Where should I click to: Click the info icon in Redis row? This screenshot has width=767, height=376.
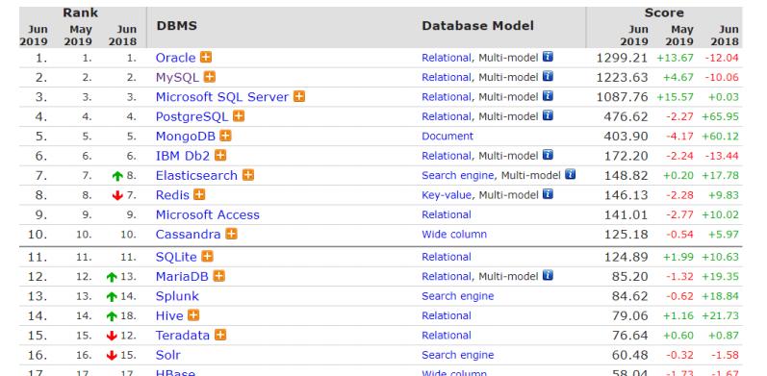(548, 194)
